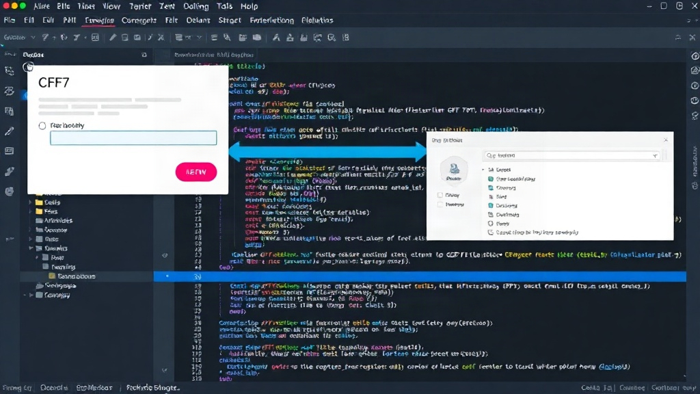Click the pencil edit icon in the toolbar
This screenshot has width=700, height=394.
(x=113, y=38)
